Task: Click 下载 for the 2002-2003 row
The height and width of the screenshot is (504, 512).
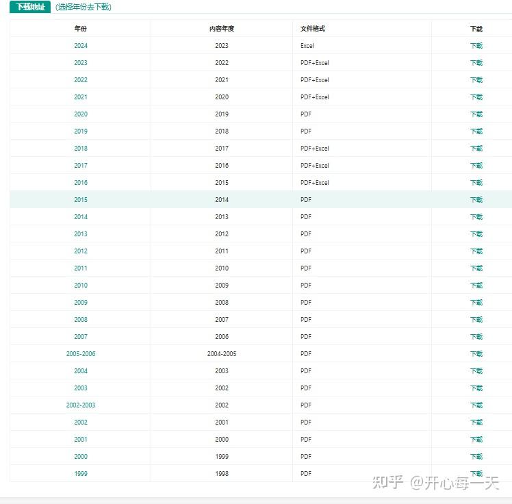Action: point(476,405)
